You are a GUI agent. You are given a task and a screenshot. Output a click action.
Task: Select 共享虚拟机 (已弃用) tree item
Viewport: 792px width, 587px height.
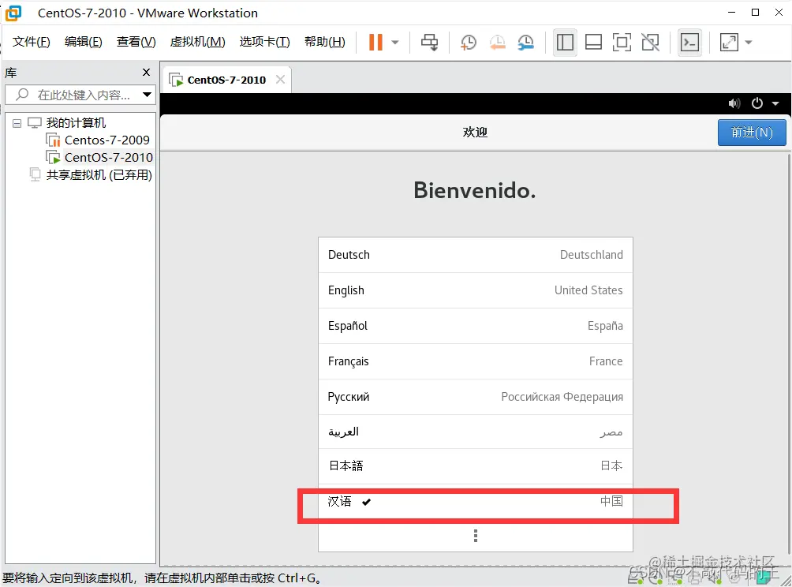99,175
